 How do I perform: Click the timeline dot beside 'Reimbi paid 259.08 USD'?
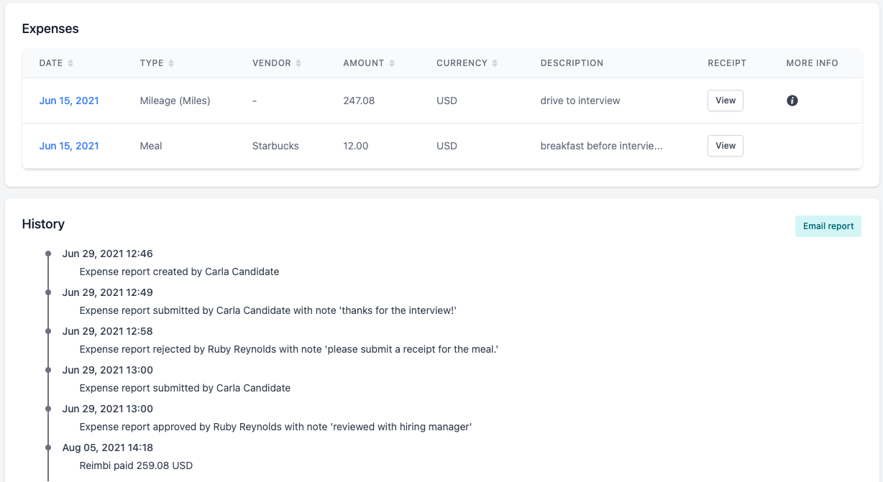click(47, 447)
